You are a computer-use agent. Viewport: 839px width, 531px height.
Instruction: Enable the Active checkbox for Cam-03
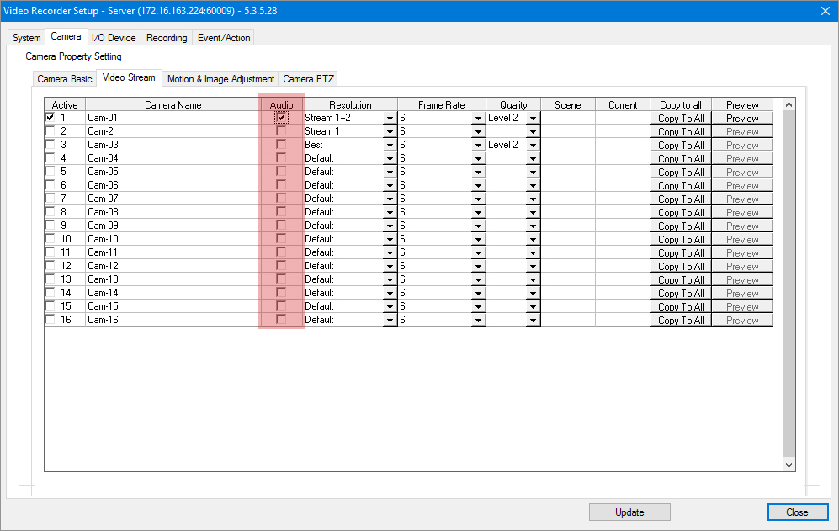tap(50, 145)
